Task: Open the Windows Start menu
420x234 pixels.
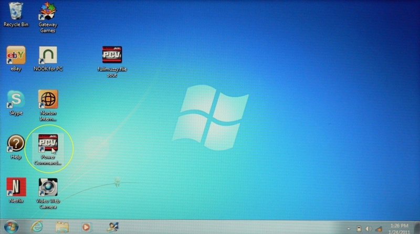Action: (x=12, y=227)
